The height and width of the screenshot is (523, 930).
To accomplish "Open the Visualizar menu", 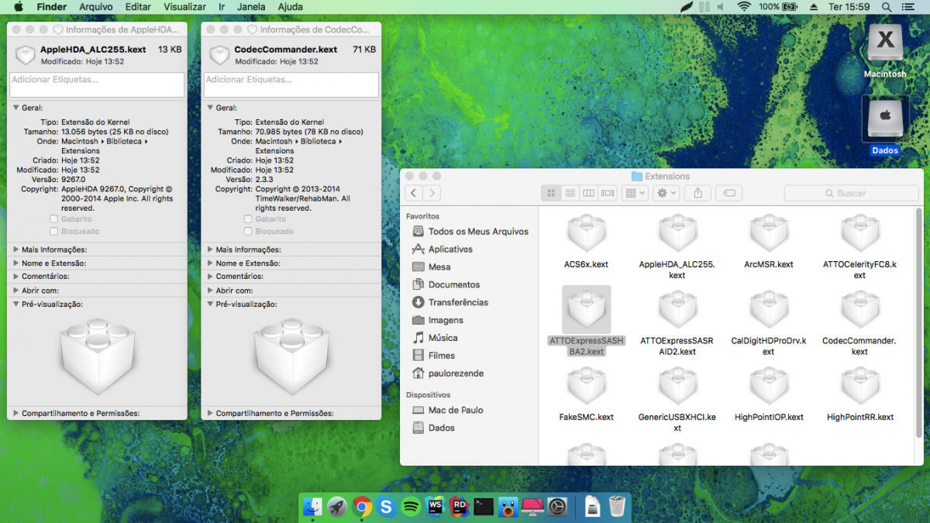I will click(184, 7).
